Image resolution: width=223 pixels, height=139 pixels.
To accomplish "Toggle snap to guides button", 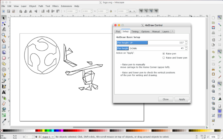I will click(x=220, y=116).
